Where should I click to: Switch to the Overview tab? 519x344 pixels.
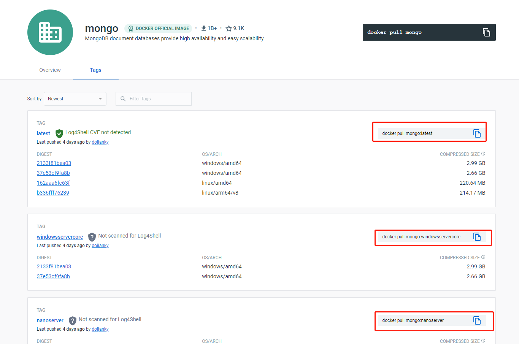point(50,70)
